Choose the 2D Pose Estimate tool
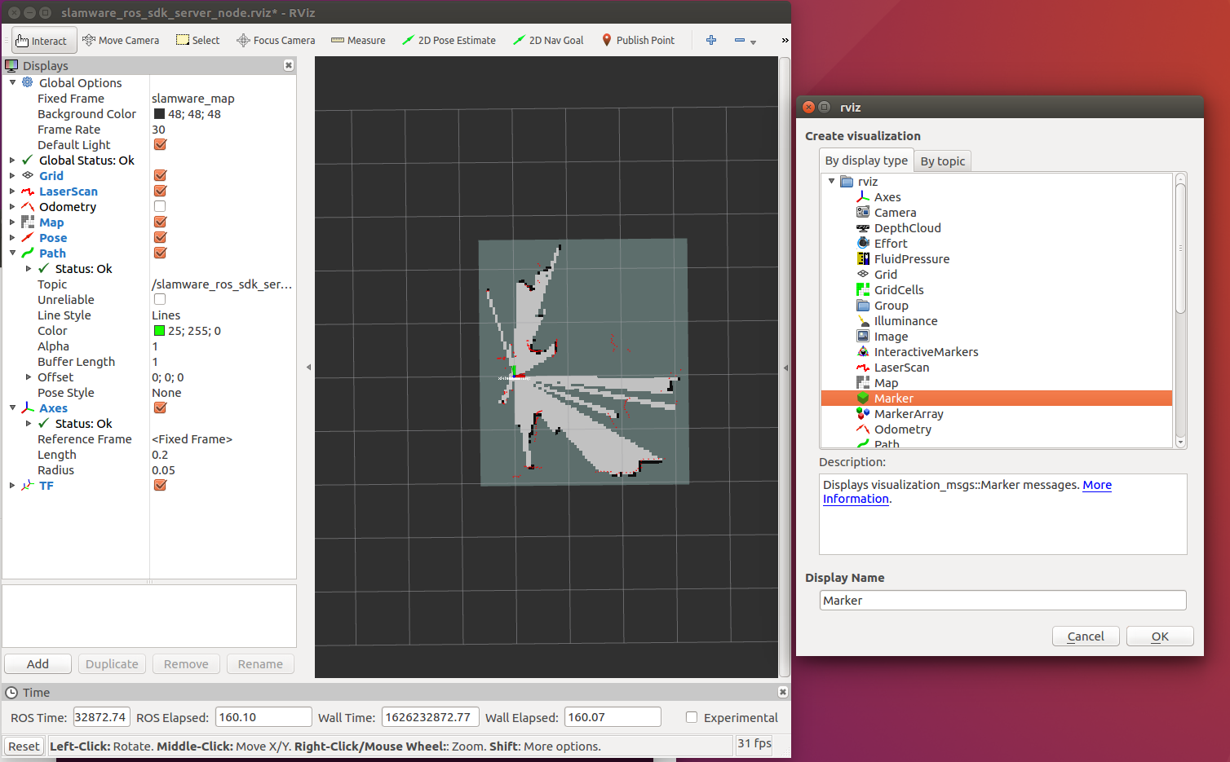Image resolution: width=1230 pixels, height=762 pixels. [x=449, y=40]
